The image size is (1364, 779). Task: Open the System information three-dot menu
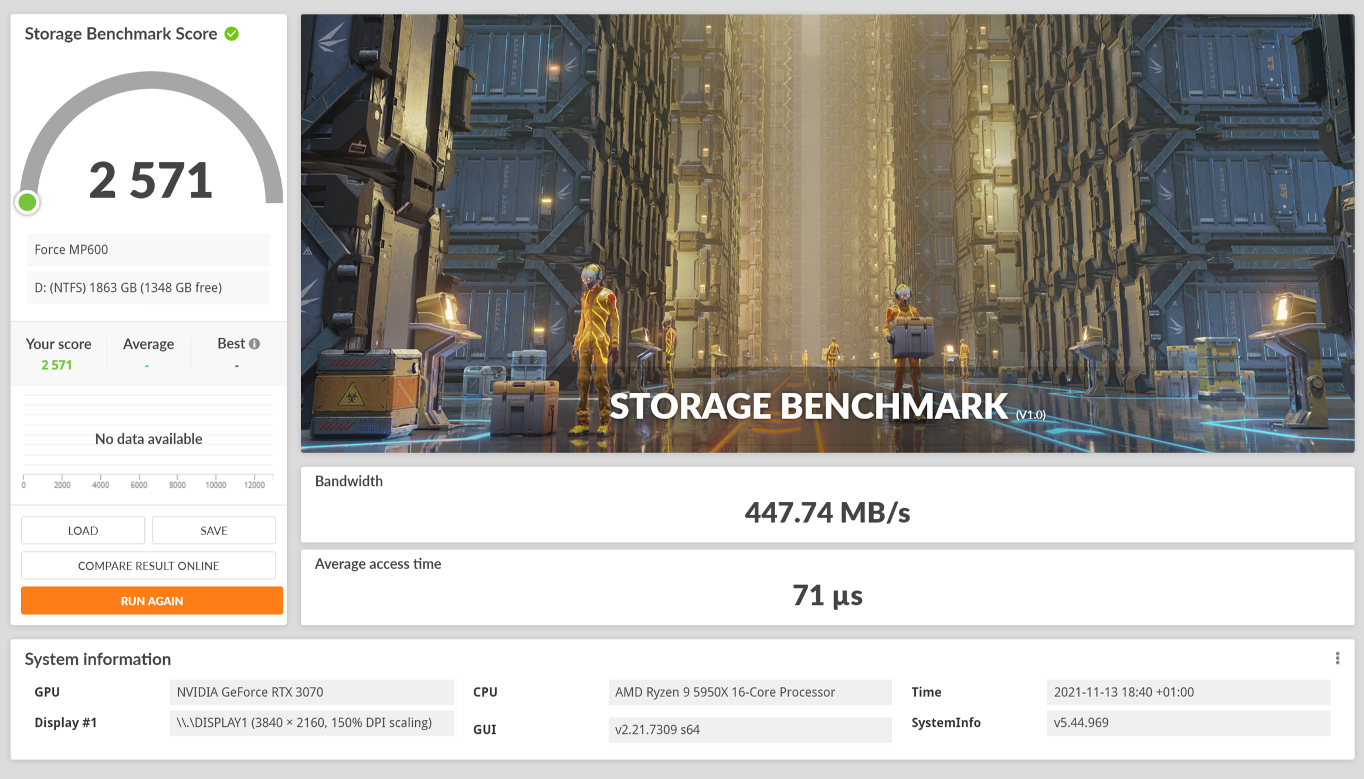(x=1337, y=658)
